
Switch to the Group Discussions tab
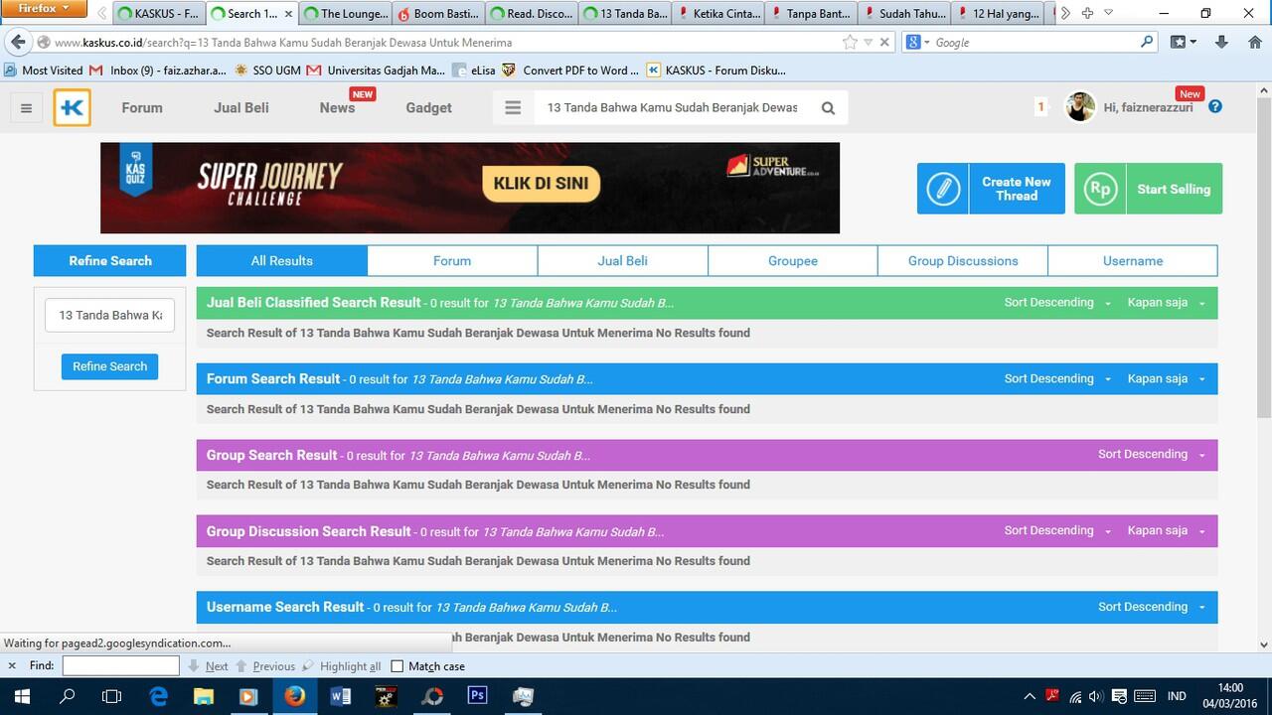pyautogui.click(x=963, y=261)
